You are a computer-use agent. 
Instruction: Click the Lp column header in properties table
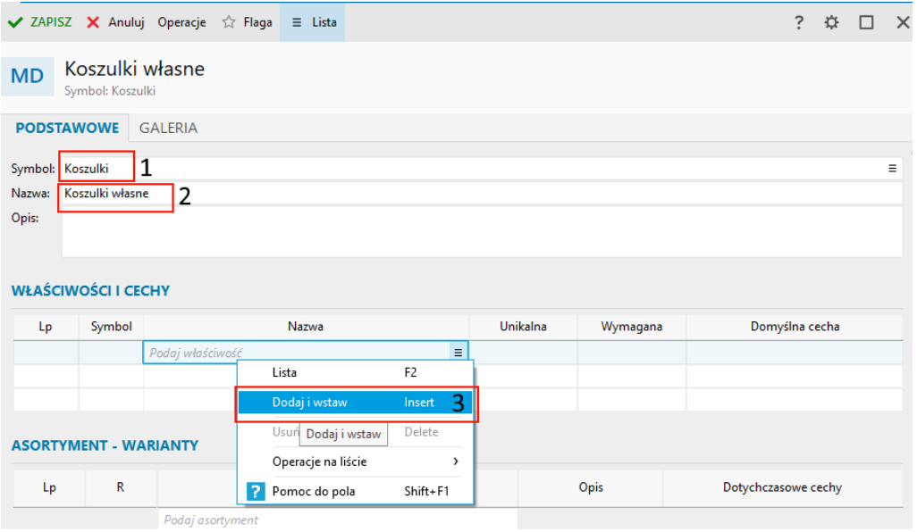46,327
